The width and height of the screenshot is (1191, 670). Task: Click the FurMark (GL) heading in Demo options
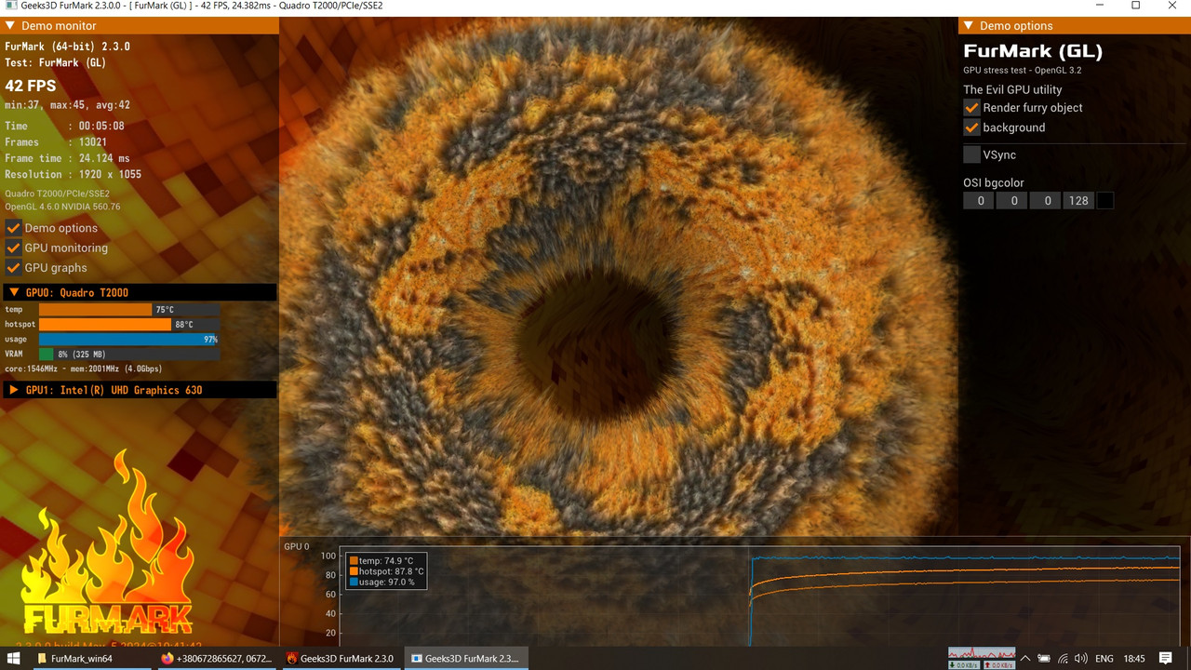pos(1033,51)
